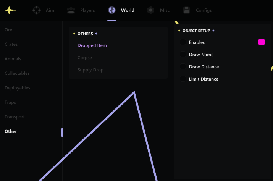The width and height of the screenshot is (273, 181).
Task: Open the Configs tab
Action: tap(204, 10)
